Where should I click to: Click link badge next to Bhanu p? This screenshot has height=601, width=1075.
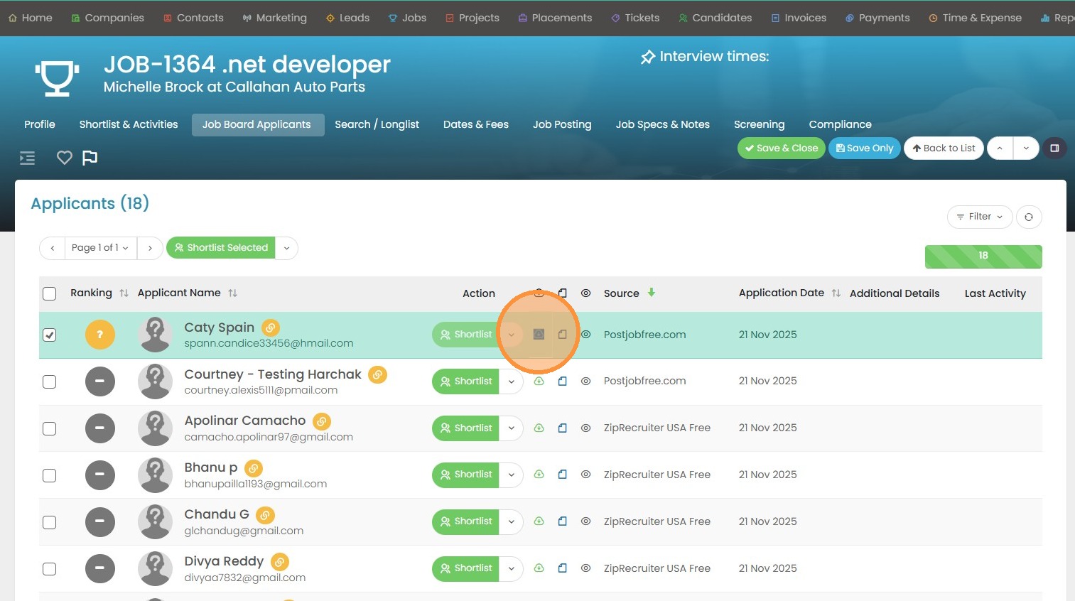254,468
